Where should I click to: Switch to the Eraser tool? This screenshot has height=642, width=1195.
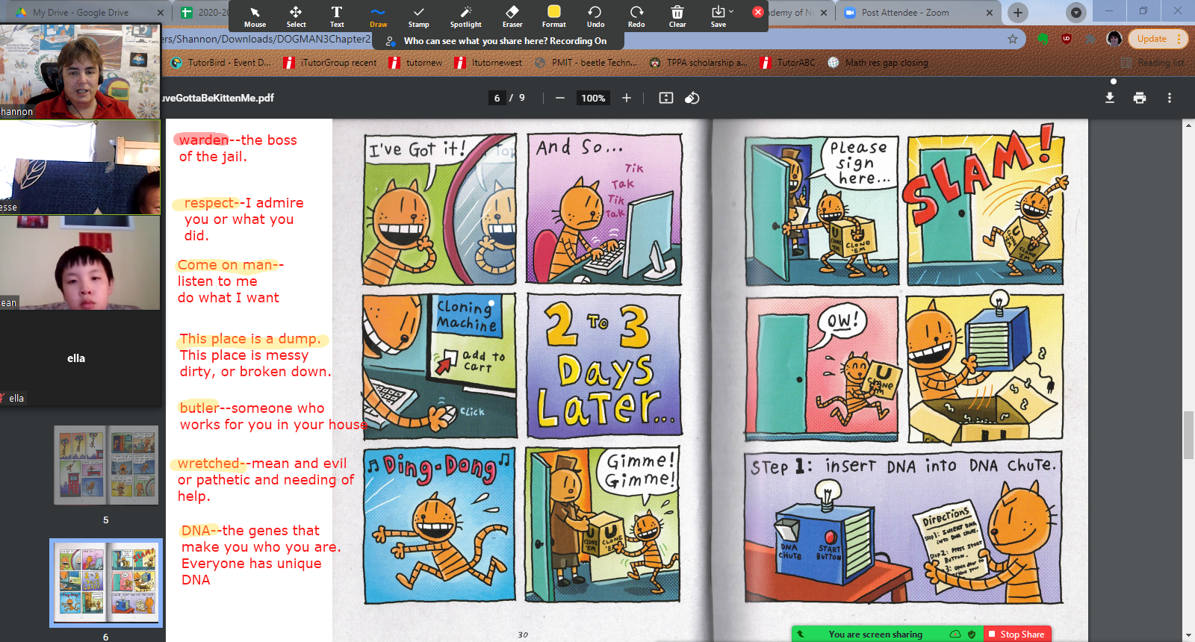(512, 16)
